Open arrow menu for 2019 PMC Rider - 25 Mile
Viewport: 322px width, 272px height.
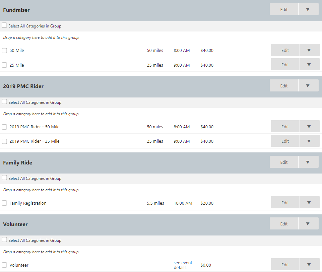[x=310, y=141]
